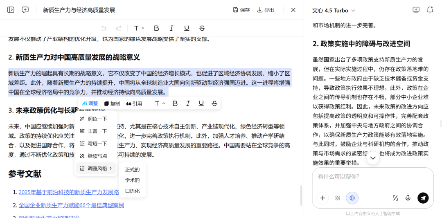
Task: Click the plus attachment button in chat
Action: (322, 198)
